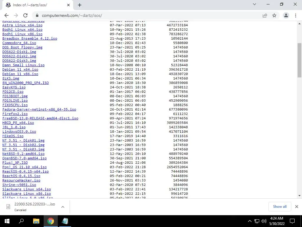Close the downloads bar
The height and width of the screenshot is (227, 302).
(x=297, y=207)
